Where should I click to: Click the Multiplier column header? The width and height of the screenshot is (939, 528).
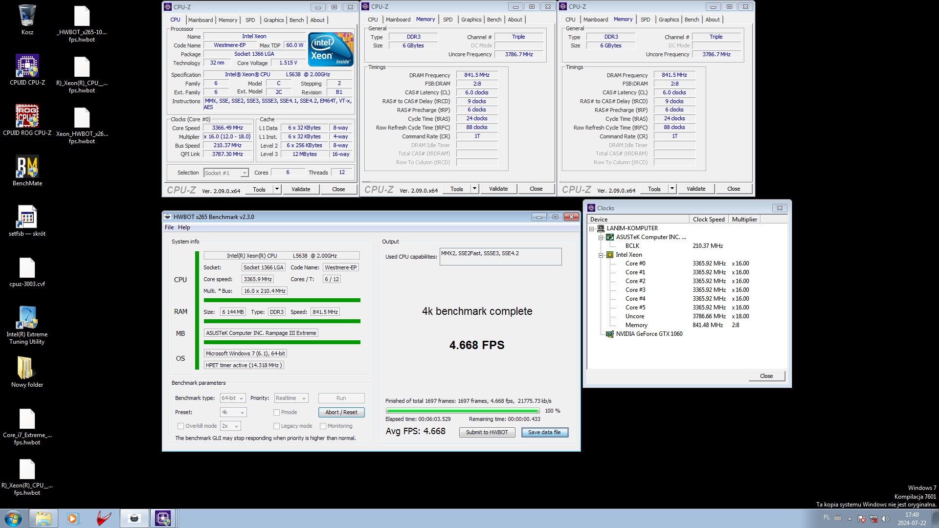(x=744, y=220)
